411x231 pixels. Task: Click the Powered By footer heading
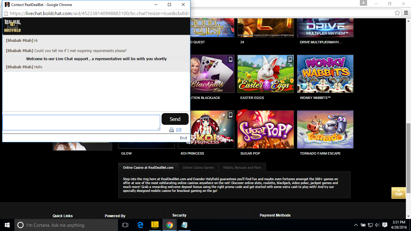pyautogui.click(x=115, y=216)
